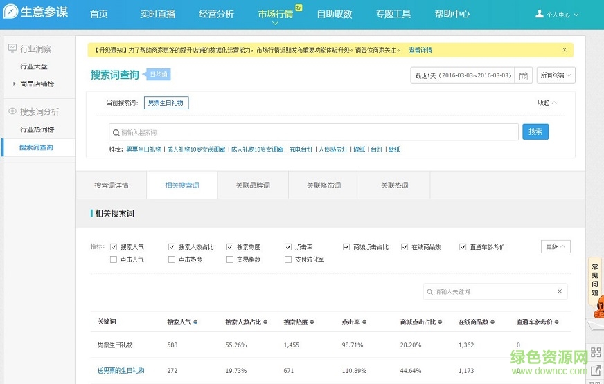
Task: Click the 生意参谋 logo icon
Action: tap(10, 13)
